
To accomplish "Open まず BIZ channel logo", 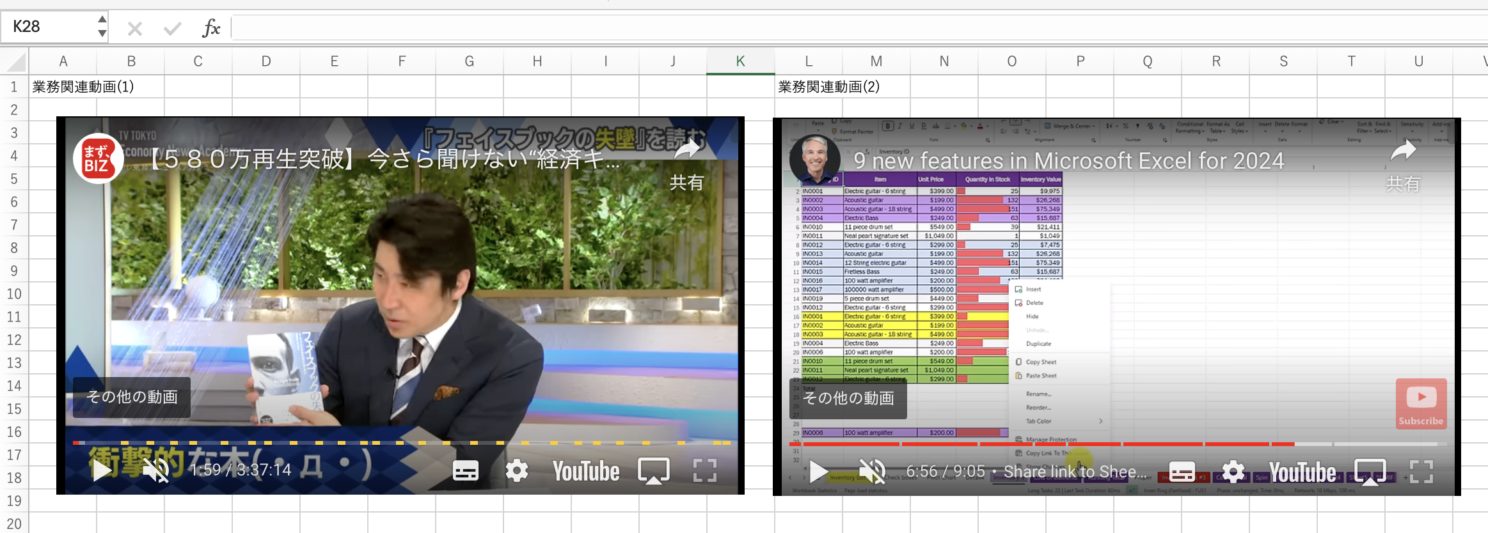I will tap(98, 158).
